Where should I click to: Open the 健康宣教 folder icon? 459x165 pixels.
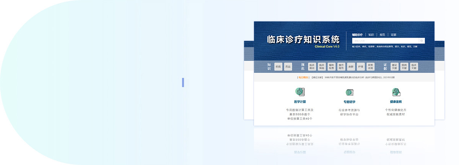396,92
